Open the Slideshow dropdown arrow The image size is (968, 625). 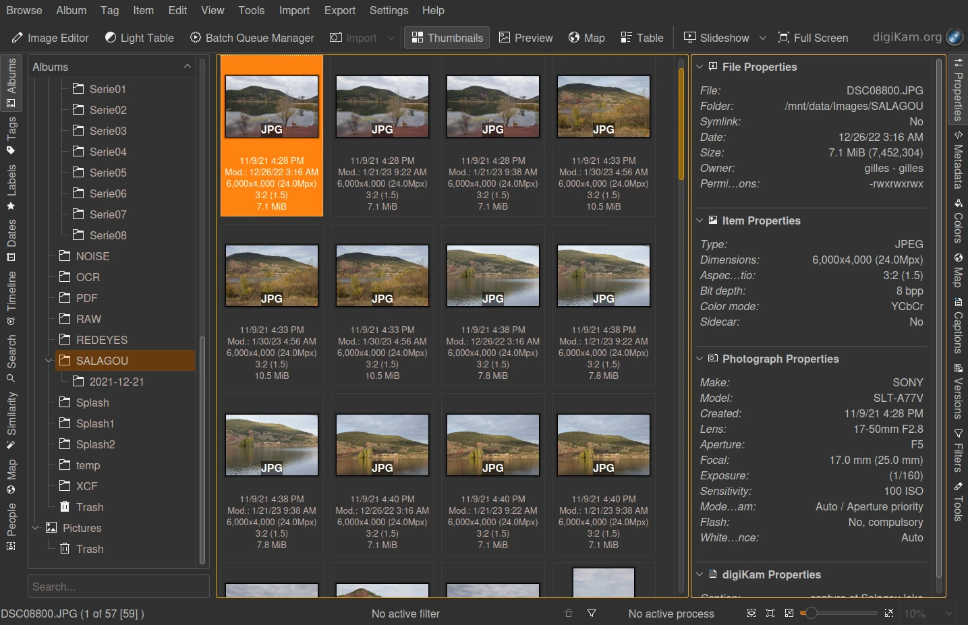(763, 38)
